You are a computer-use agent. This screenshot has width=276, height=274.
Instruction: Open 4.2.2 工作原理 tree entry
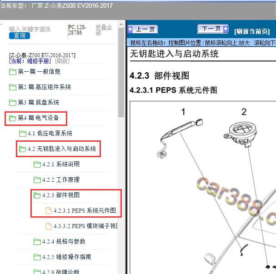tap(61, 180)
